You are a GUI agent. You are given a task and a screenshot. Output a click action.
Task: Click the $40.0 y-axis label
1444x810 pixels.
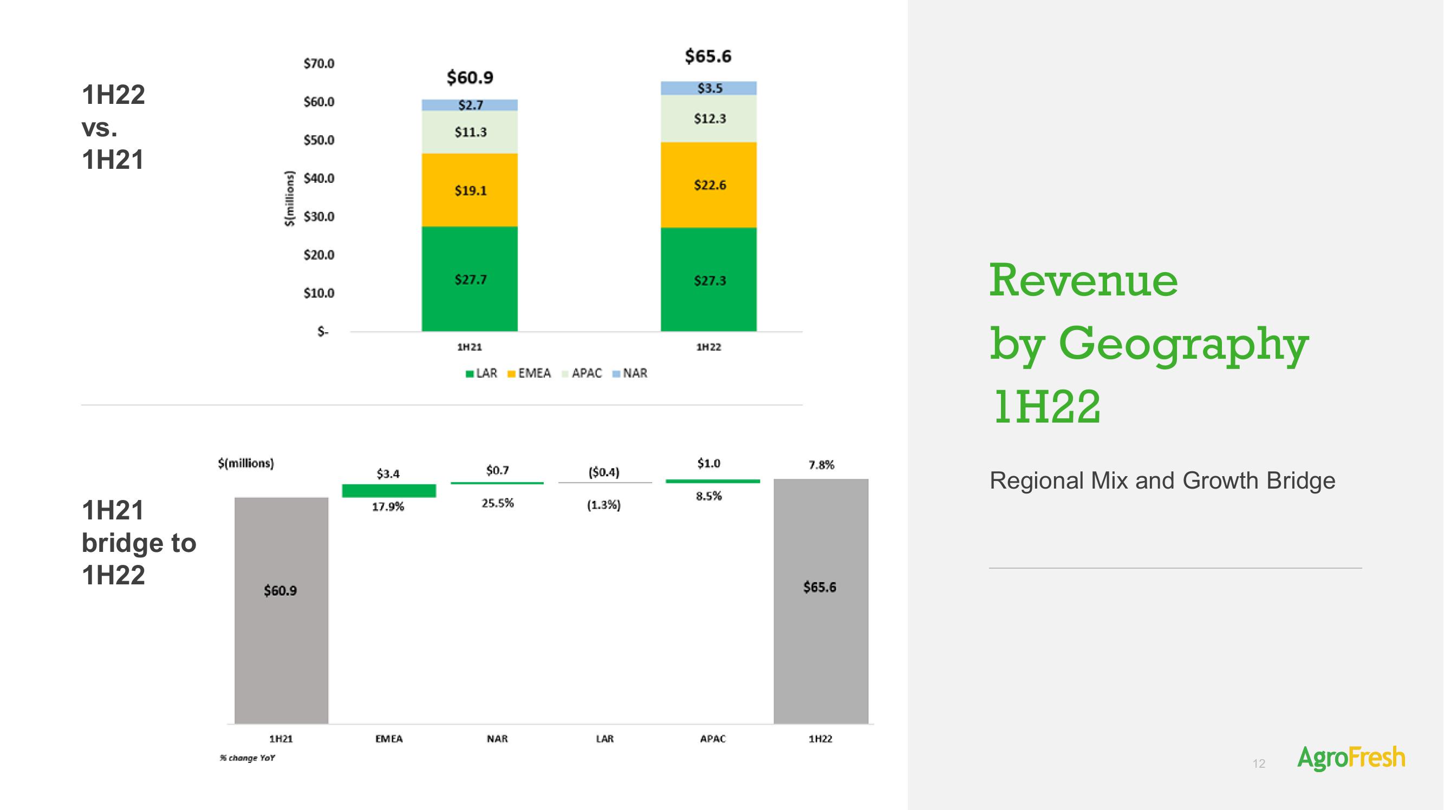(x=318, y=178)
